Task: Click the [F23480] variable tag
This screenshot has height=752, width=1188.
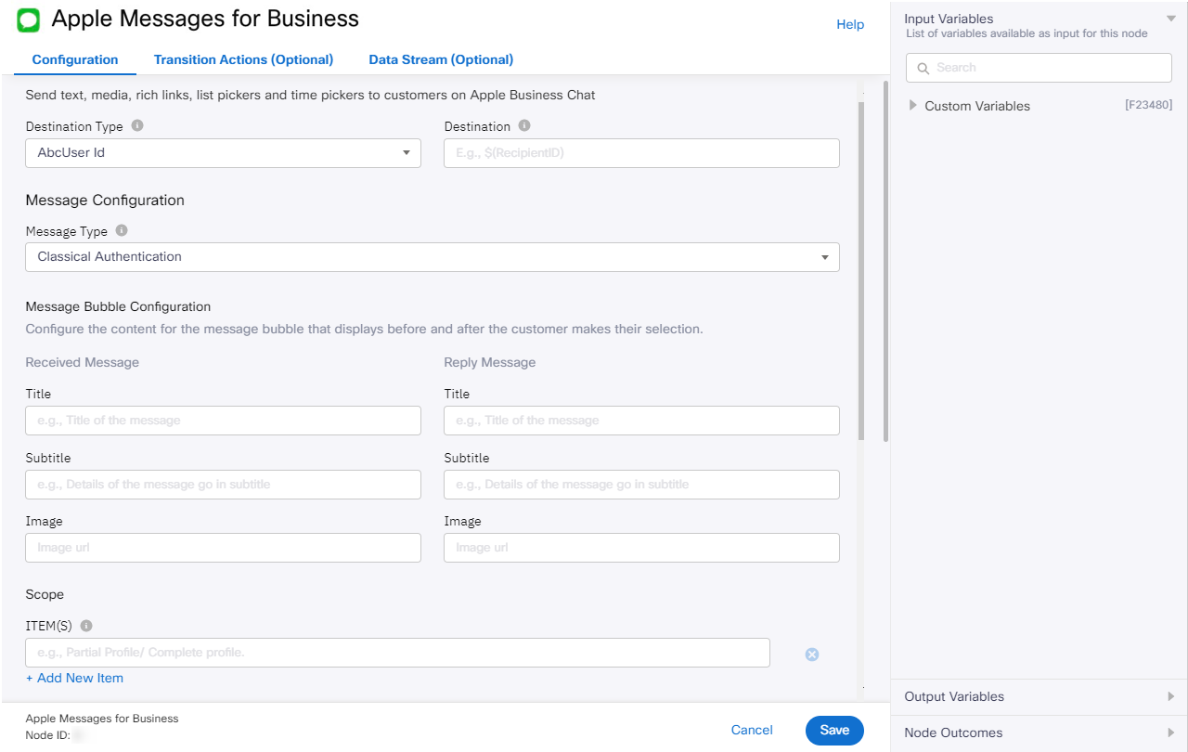Action: tap(1148, 105)
